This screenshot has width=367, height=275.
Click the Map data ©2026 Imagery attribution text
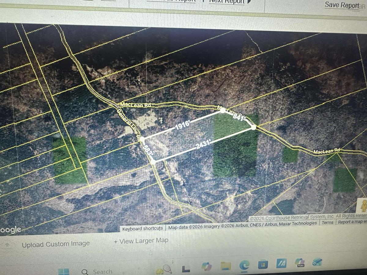tap(243, 225)
